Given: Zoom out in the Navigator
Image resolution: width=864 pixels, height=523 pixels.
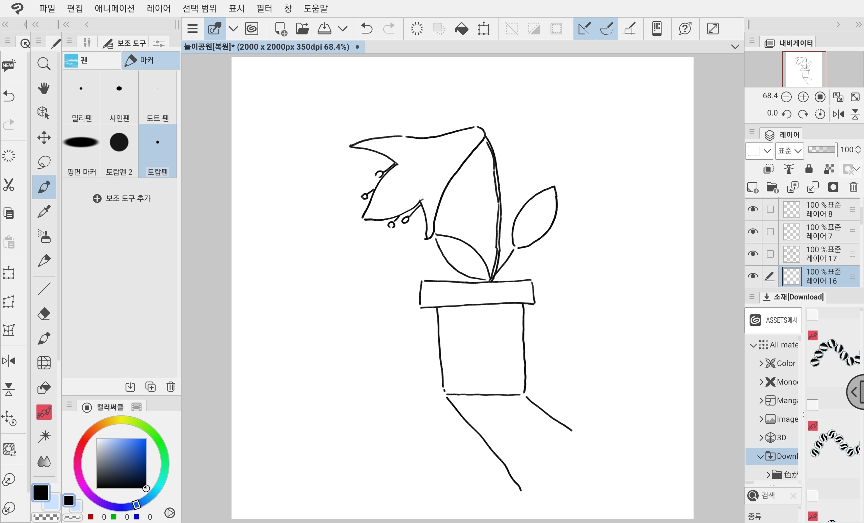Looking at the screenshot, I should click(x=786, y=97).
